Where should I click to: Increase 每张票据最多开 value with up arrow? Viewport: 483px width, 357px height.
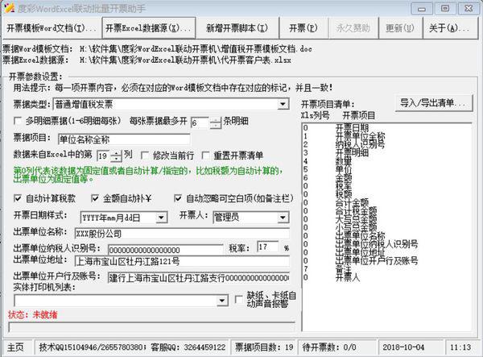[x=216, y=120]
